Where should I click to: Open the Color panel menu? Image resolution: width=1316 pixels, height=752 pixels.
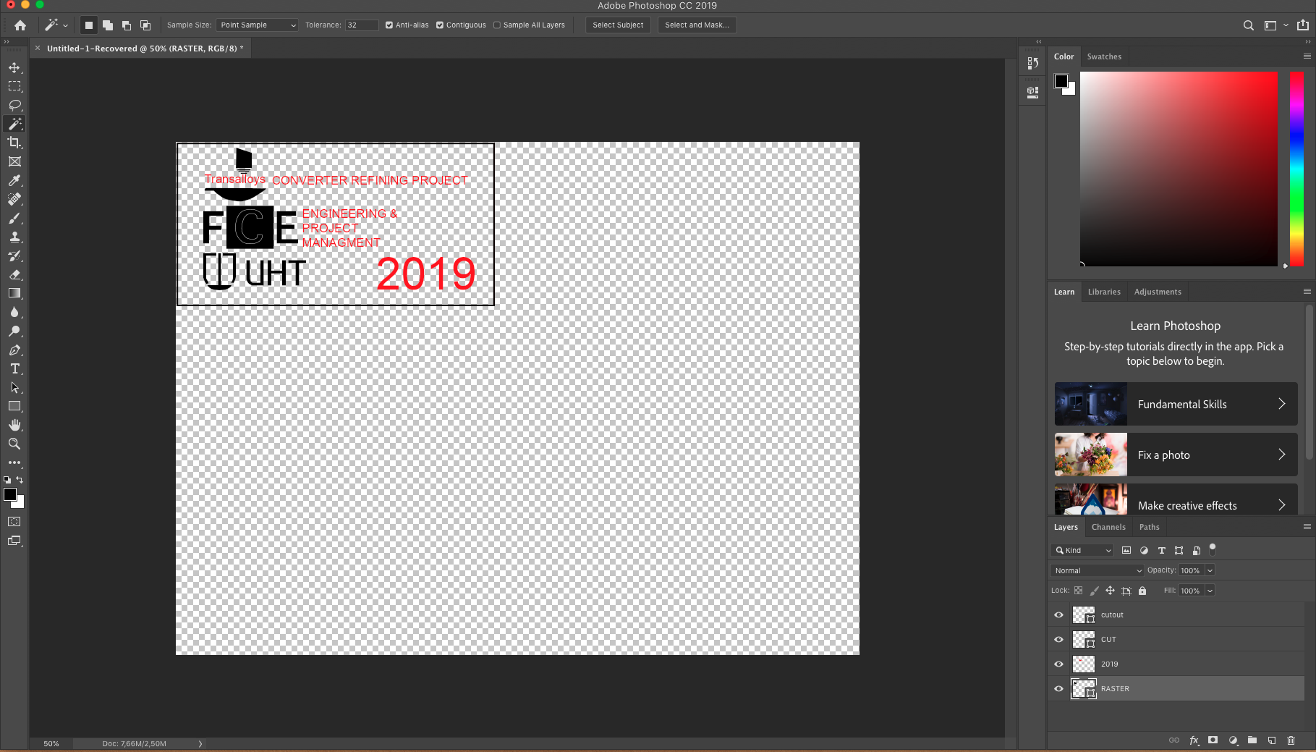point(1307,56)
